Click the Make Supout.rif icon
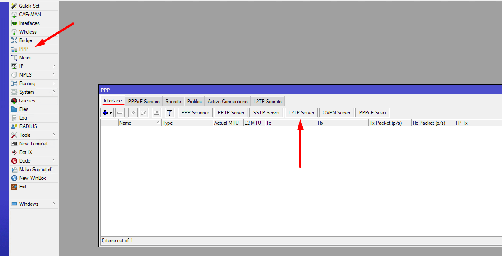Screen dimensions: 502x256 pos(14,170)
